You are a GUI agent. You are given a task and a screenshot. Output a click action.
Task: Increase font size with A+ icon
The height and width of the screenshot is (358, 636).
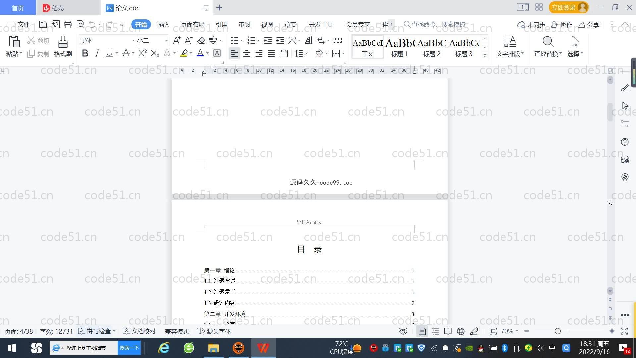tap(177, 40)
